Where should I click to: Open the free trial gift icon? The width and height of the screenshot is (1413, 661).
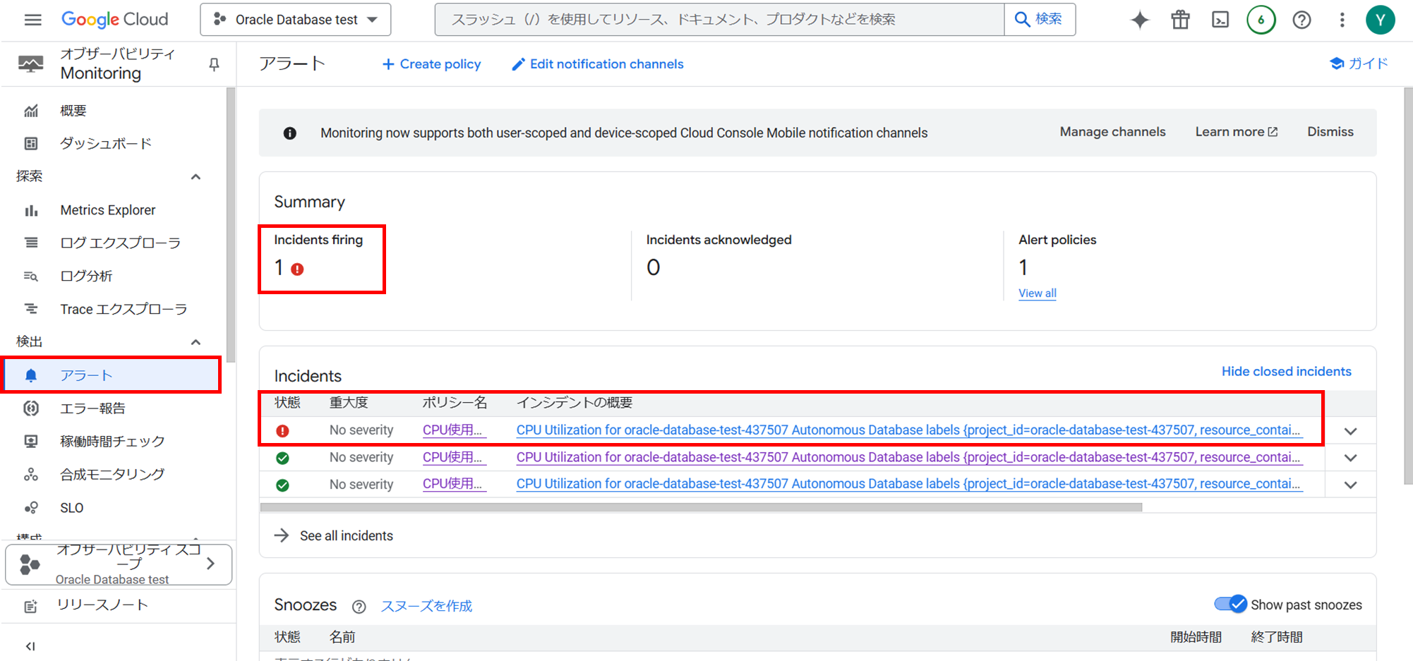(x=1180, y=20)
